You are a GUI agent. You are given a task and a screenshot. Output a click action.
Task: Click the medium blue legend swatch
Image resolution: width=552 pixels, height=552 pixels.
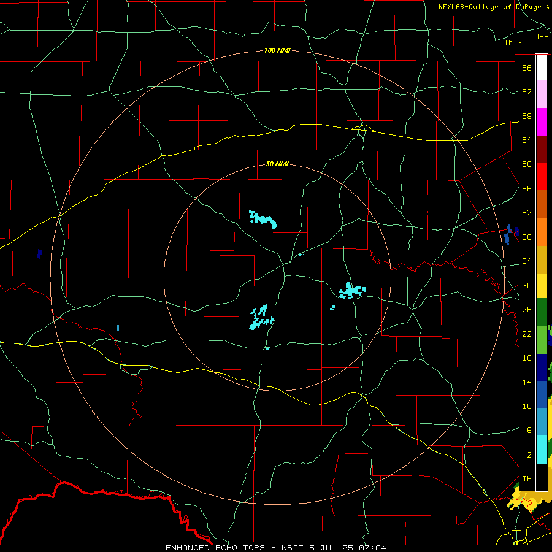point(542,394)
